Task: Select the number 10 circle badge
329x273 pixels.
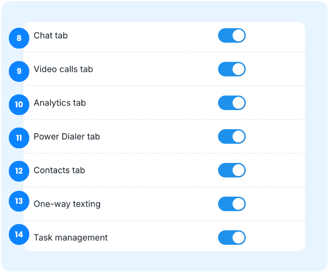Action: point(19,105)
